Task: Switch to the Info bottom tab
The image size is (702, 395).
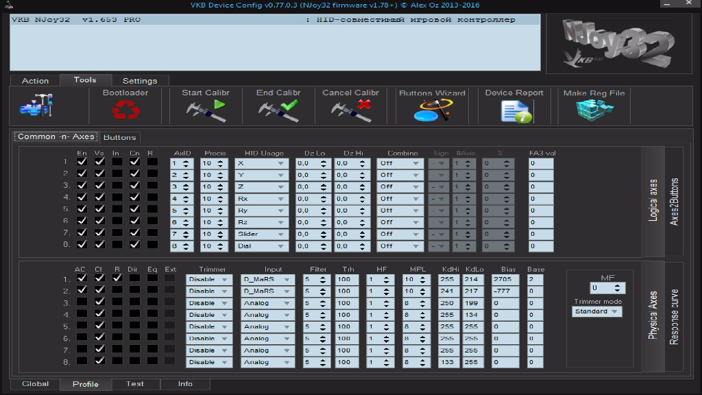Action: coord(185,384)
